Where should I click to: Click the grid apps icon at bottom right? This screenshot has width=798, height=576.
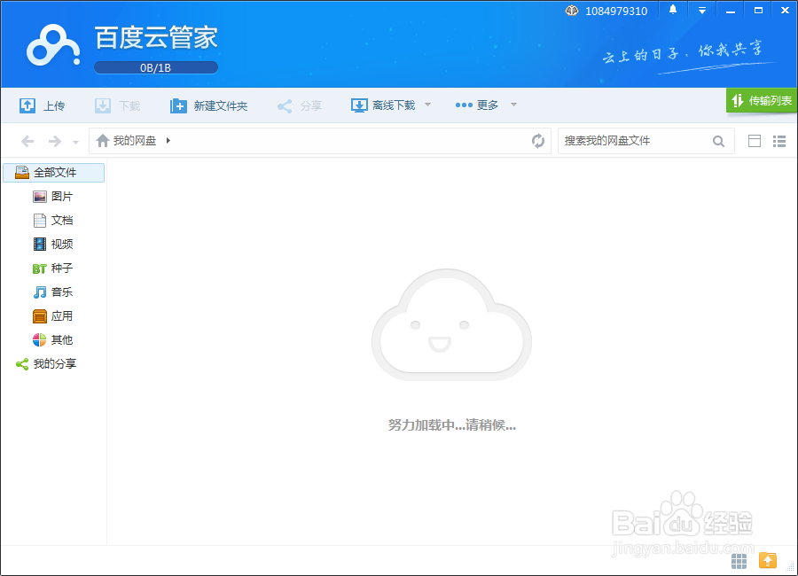coord(739,561)
